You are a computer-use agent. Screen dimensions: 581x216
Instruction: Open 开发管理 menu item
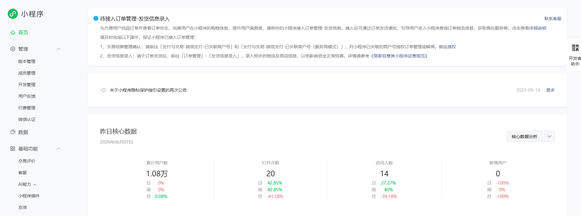pos(27,85)
